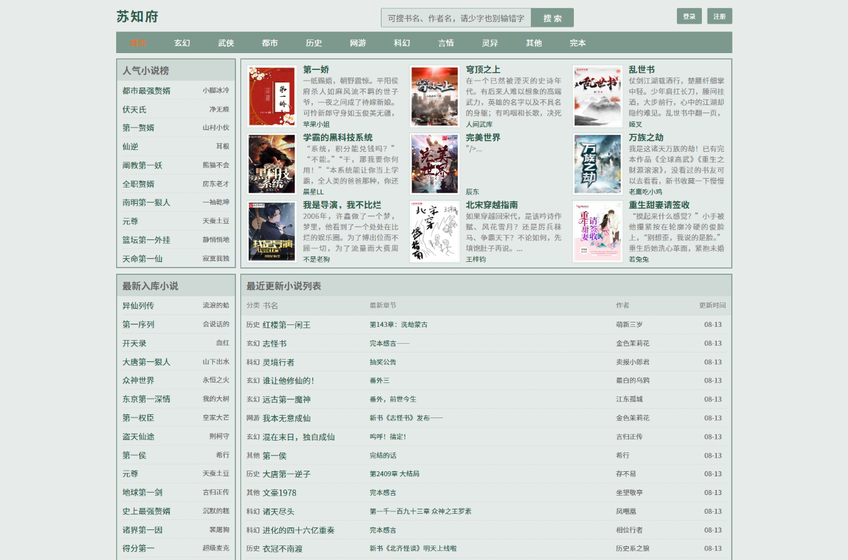Open the 红楼第一闲王 novel link

coord(287,325)
